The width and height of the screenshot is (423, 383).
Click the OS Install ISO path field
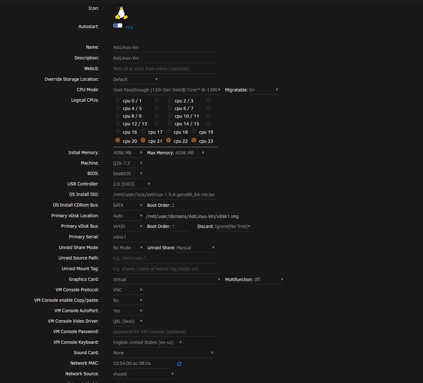pos(165,195)
